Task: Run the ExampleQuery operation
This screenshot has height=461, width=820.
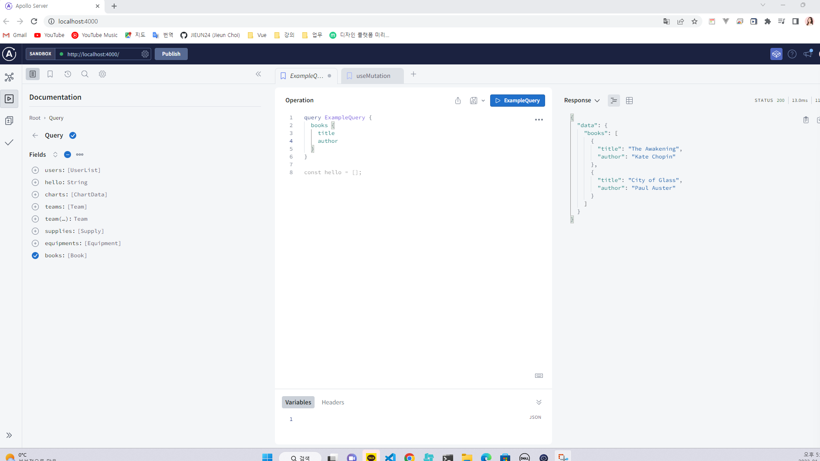Action: (x=518, y=101)
